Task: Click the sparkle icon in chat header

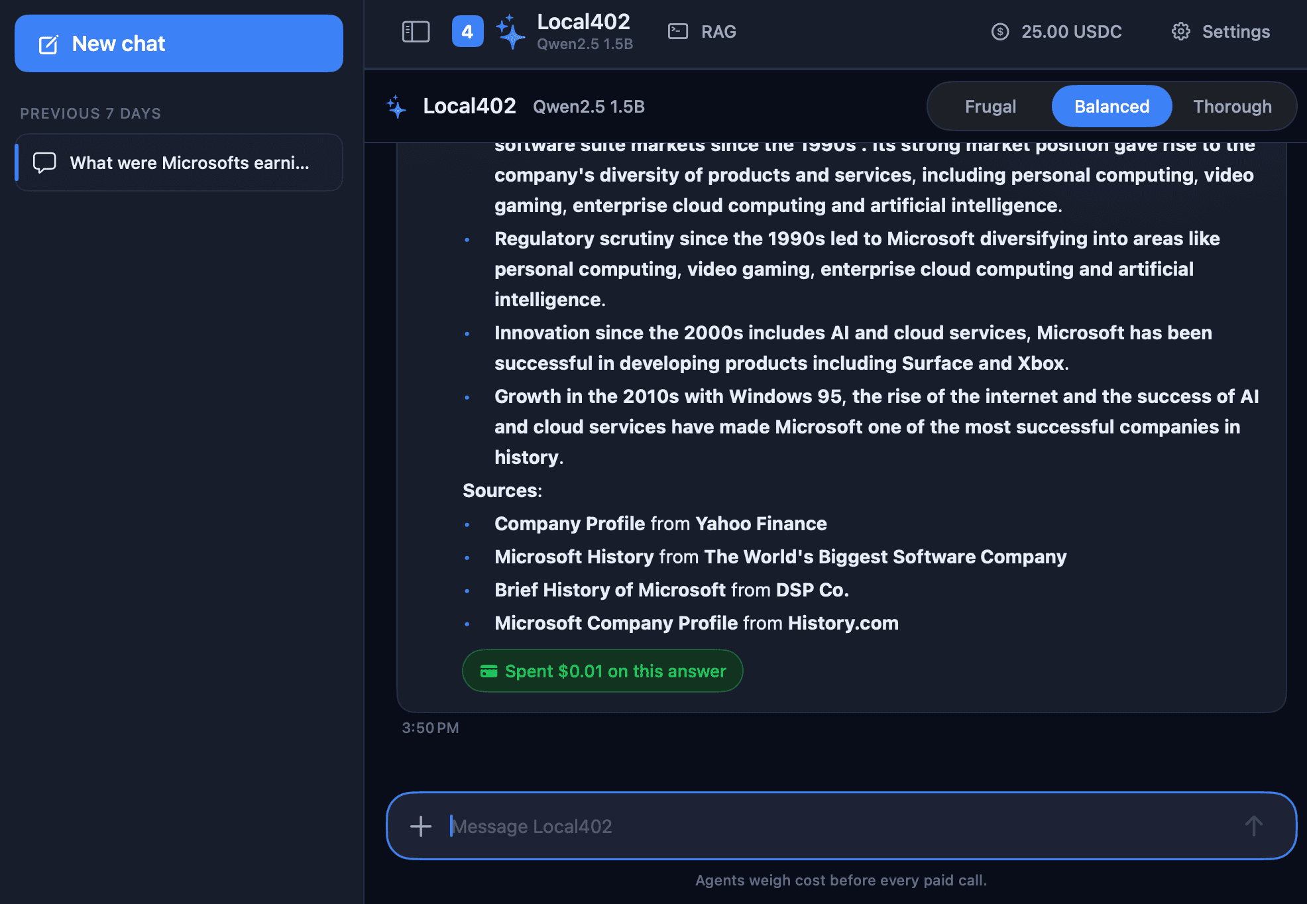Action: [x=396, y=107]
